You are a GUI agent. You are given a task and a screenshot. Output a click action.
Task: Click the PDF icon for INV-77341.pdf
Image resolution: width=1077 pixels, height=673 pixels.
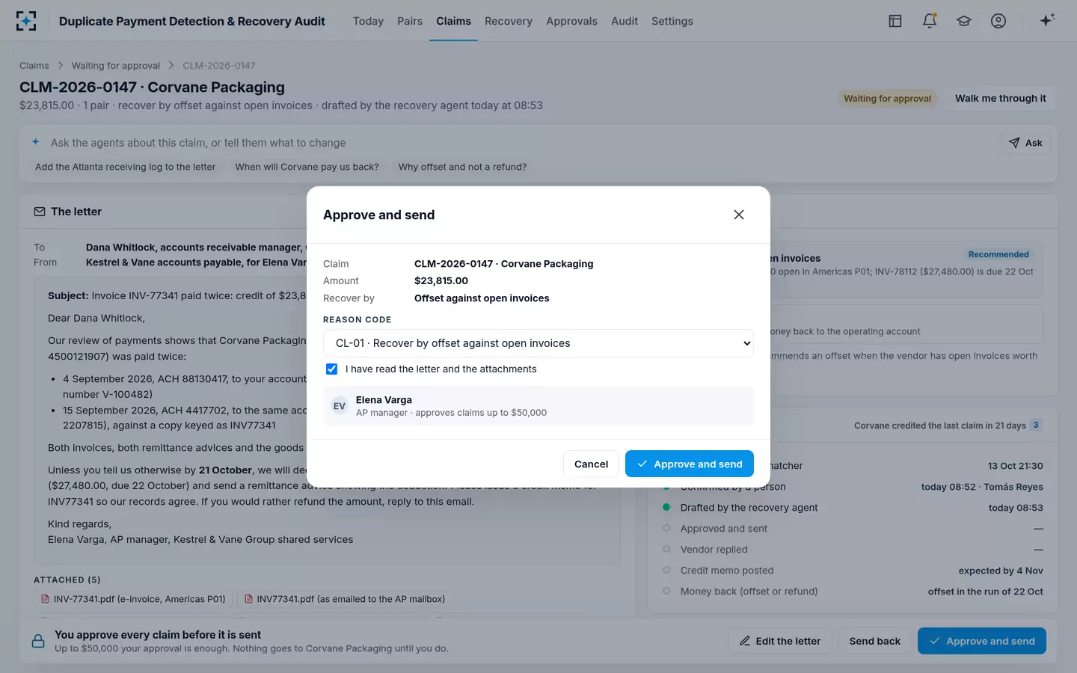(46, 599)
